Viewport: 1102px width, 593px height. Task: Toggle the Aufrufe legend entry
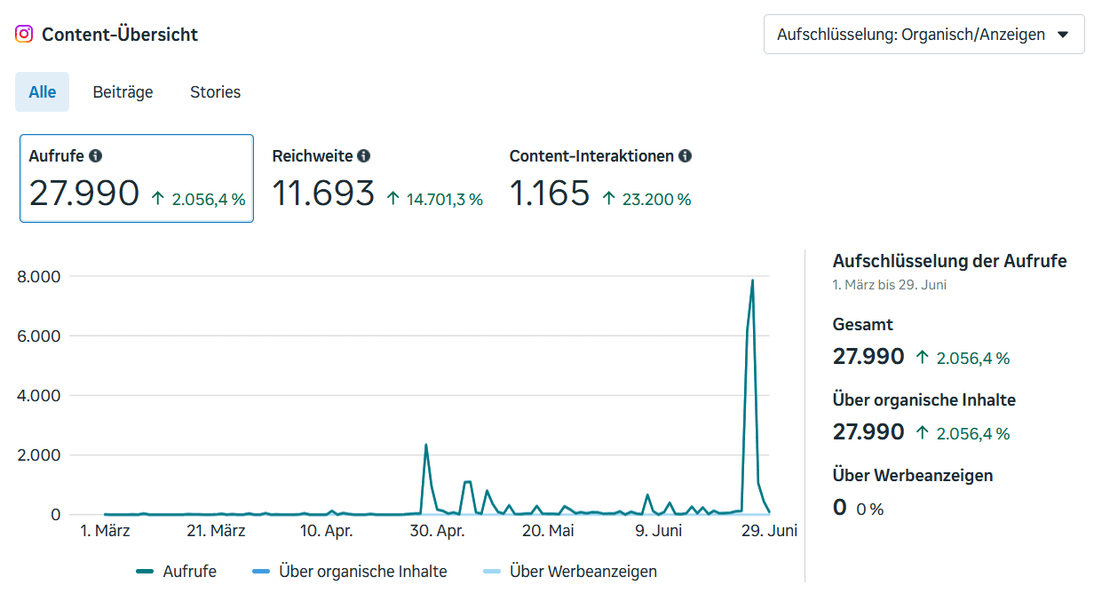tap(176, 572)
